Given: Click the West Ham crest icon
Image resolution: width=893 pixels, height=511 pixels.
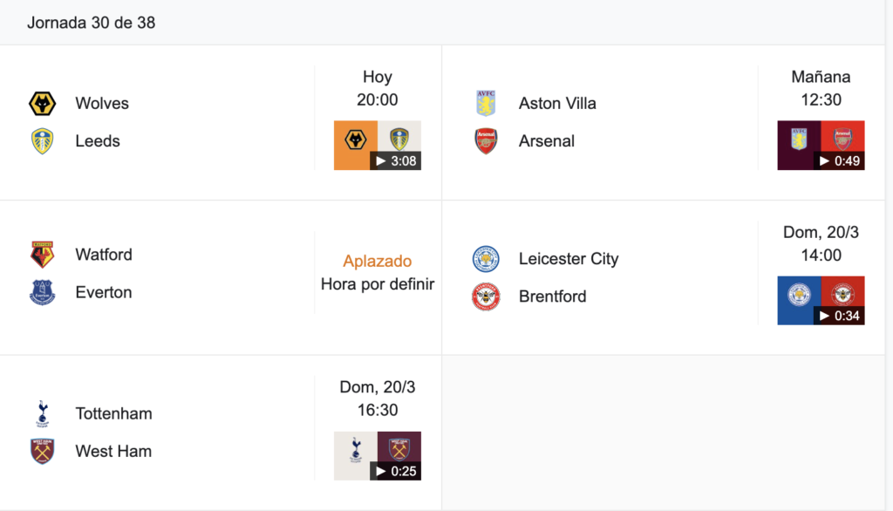Looking at the screenshot, I should point(42,451).
